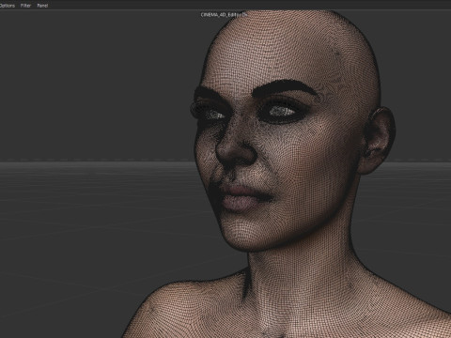Click the CINEMA 4D viewport title text
This screenshot has height=338, width=451.
click(x=224, y=15)
